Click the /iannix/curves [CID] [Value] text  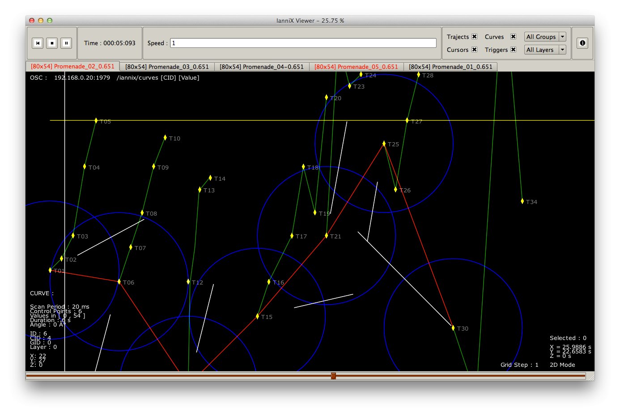(x=158, y=77)
